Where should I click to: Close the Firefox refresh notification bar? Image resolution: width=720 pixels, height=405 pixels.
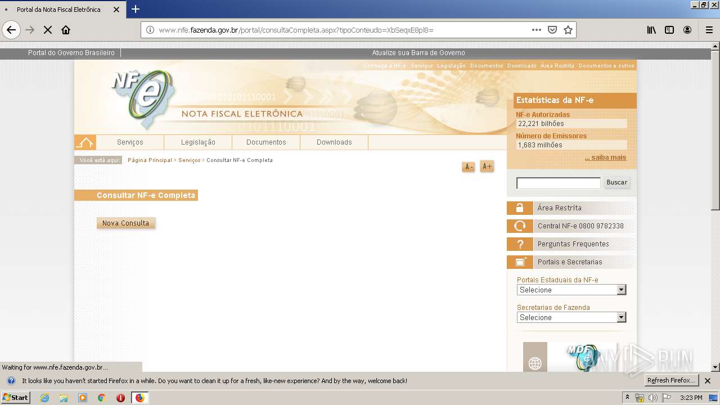[708, 381]
